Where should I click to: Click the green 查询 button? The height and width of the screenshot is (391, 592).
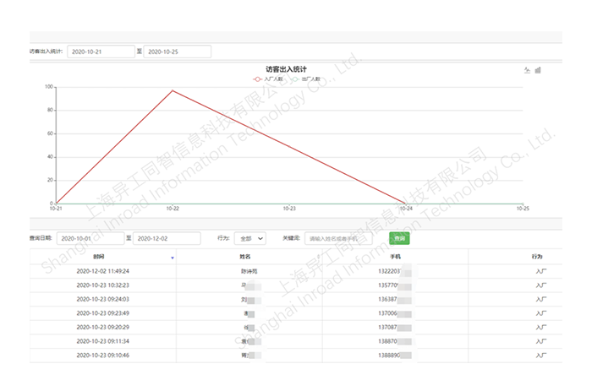[399, 239]
